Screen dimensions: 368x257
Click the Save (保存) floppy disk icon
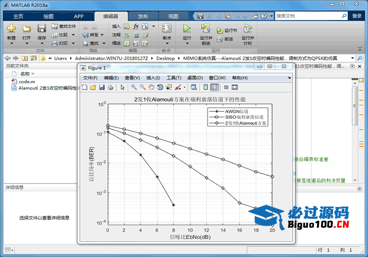(x=42, y=28)
